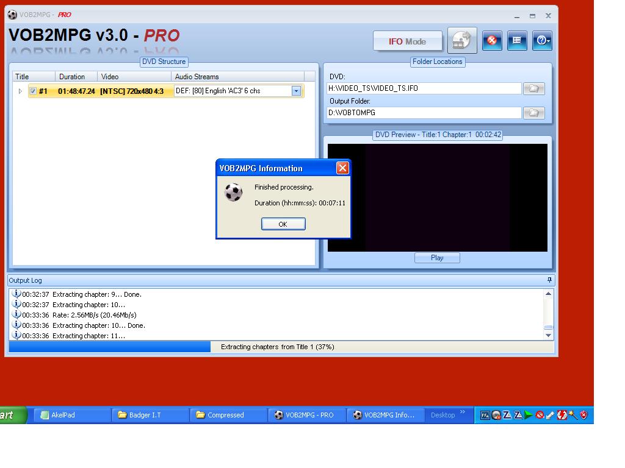This screenshot has width=625, height=468.
Task: Click the FFA tray icon
Action: [x=485, y=416]
